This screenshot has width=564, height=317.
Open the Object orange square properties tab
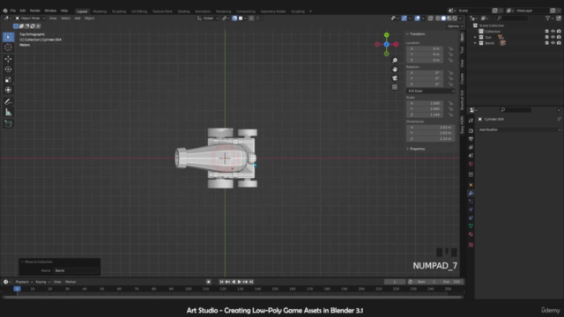[471, 185]
